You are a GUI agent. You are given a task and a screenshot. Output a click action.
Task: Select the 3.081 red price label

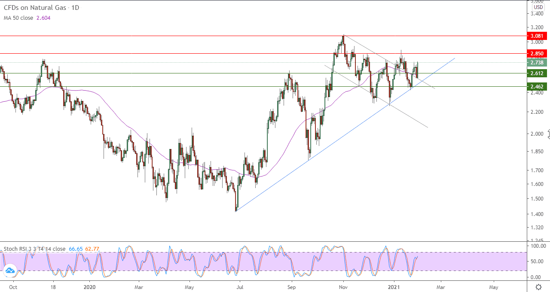(537, 36)
